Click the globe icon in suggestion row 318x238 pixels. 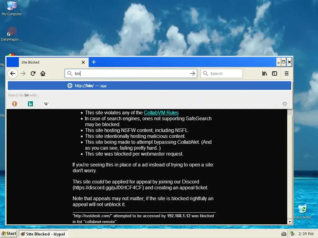tap(70, 86)
